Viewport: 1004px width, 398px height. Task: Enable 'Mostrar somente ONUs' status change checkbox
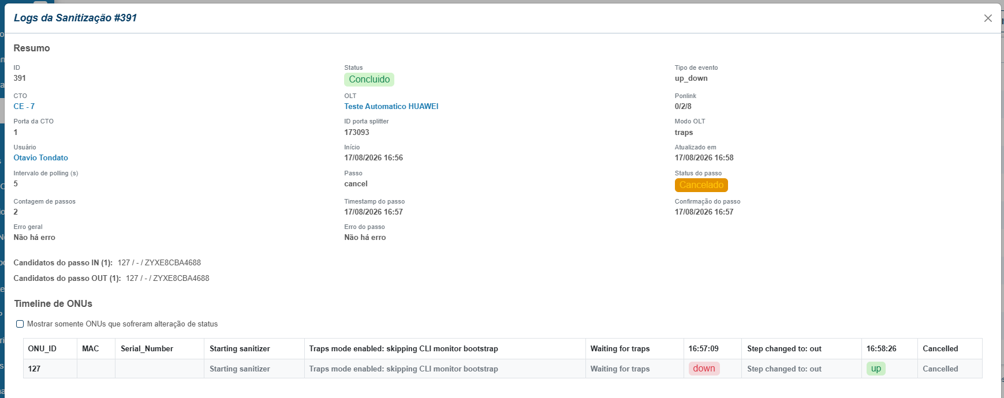click(20, 324)
